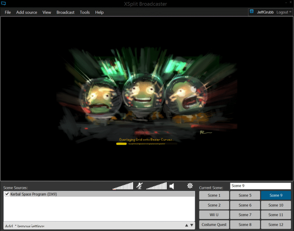Open the Add source menu
Viewport: 294px width, 231px height.
(x=26, y=12)
